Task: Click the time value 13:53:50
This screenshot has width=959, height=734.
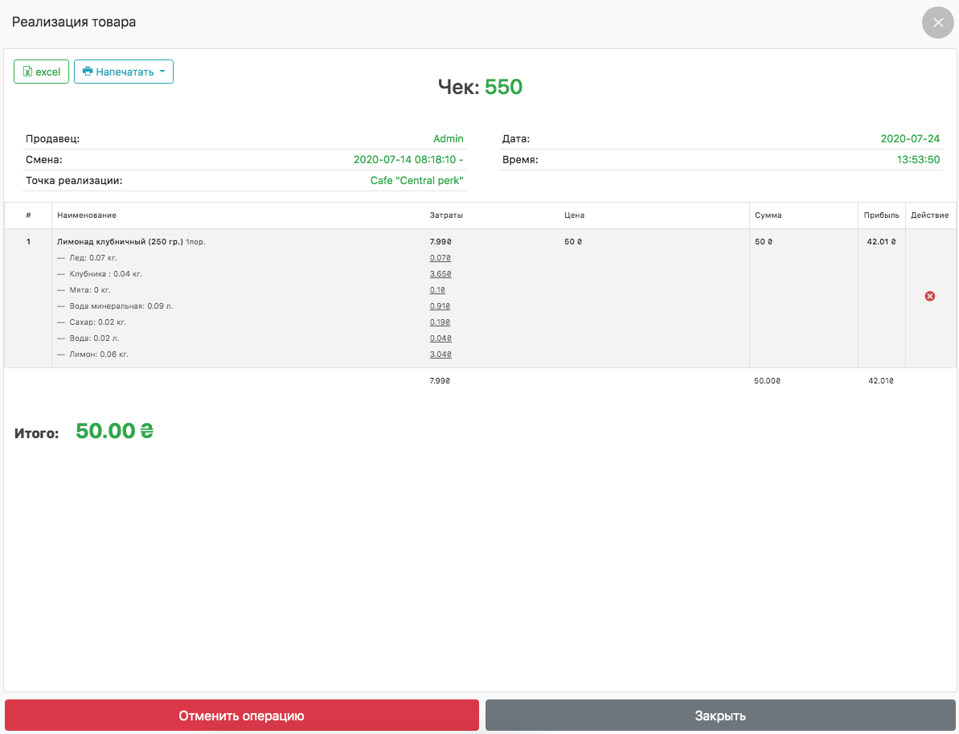Action: [x=918, y=160]
